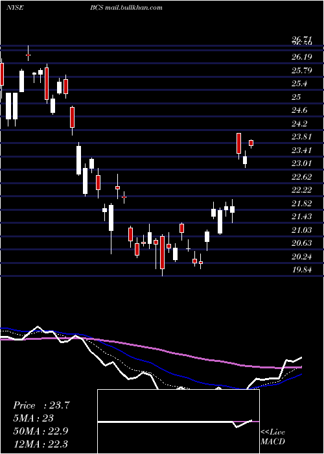
Task: Select the 25.4 price axis label
Action: point(299,84)
